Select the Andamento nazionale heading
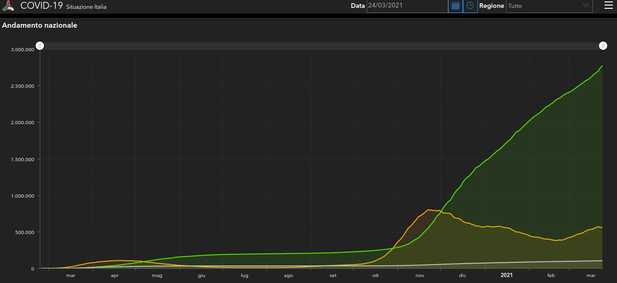Viewport: 617px width, 283px height. pyautogui.click(x=40, y=25)
